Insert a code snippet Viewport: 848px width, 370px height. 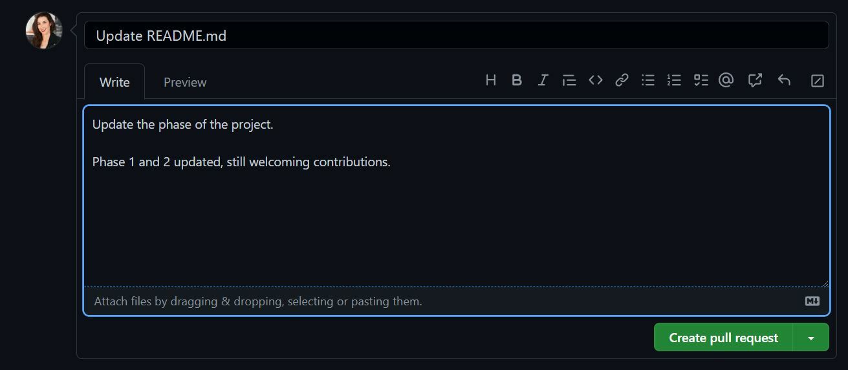coord(596,80)
